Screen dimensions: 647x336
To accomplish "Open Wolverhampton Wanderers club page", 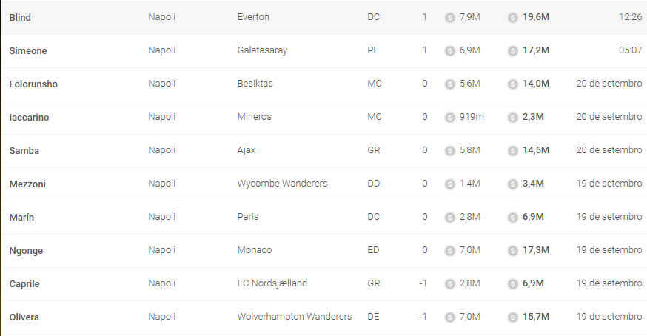I will click(x=295, y=317).
